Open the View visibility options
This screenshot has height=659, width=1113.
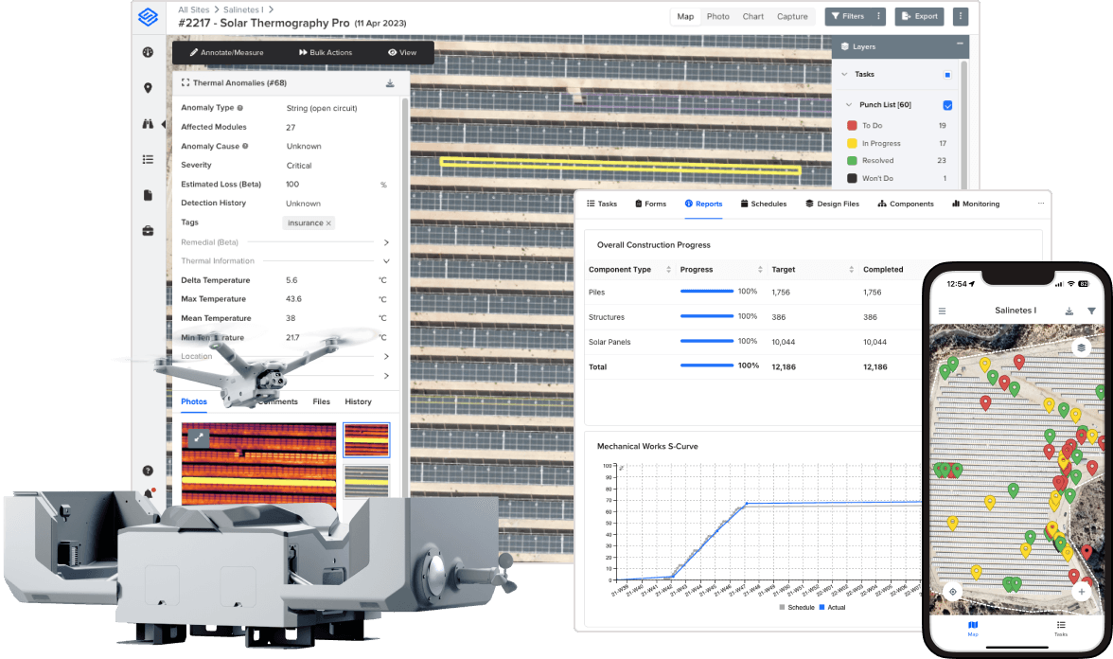pos(401,53)
